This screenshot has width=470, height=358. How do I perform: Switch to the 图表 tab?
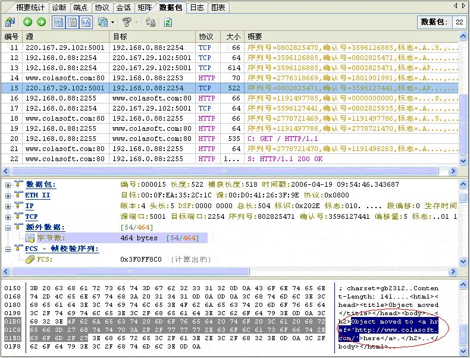coord(218,8)
